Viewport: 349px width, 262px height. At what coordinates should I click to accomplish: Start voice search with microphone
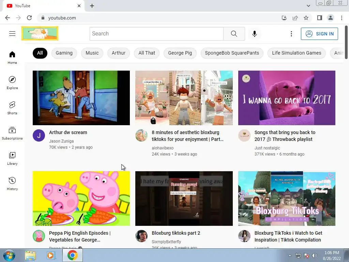point(254,34)
